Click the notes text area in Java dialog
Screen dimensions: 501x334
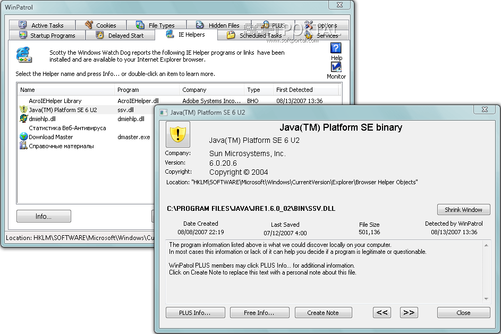tap(324, 271)
